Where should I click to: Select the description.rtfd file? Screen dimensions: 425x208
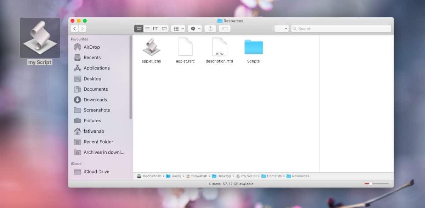219,48
